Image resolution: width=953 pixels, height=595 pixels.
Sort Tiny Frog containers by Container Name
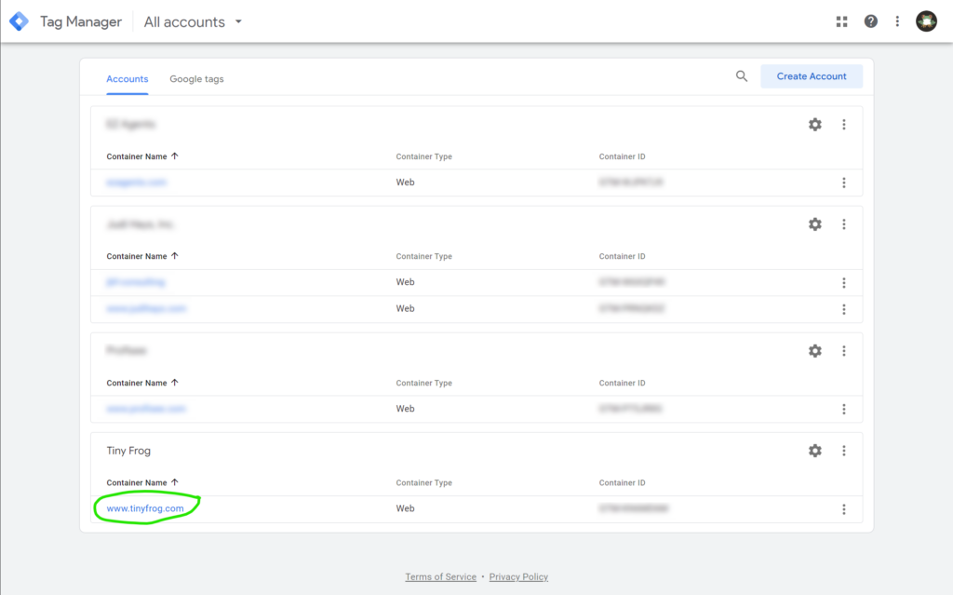(x=142, y=482)
